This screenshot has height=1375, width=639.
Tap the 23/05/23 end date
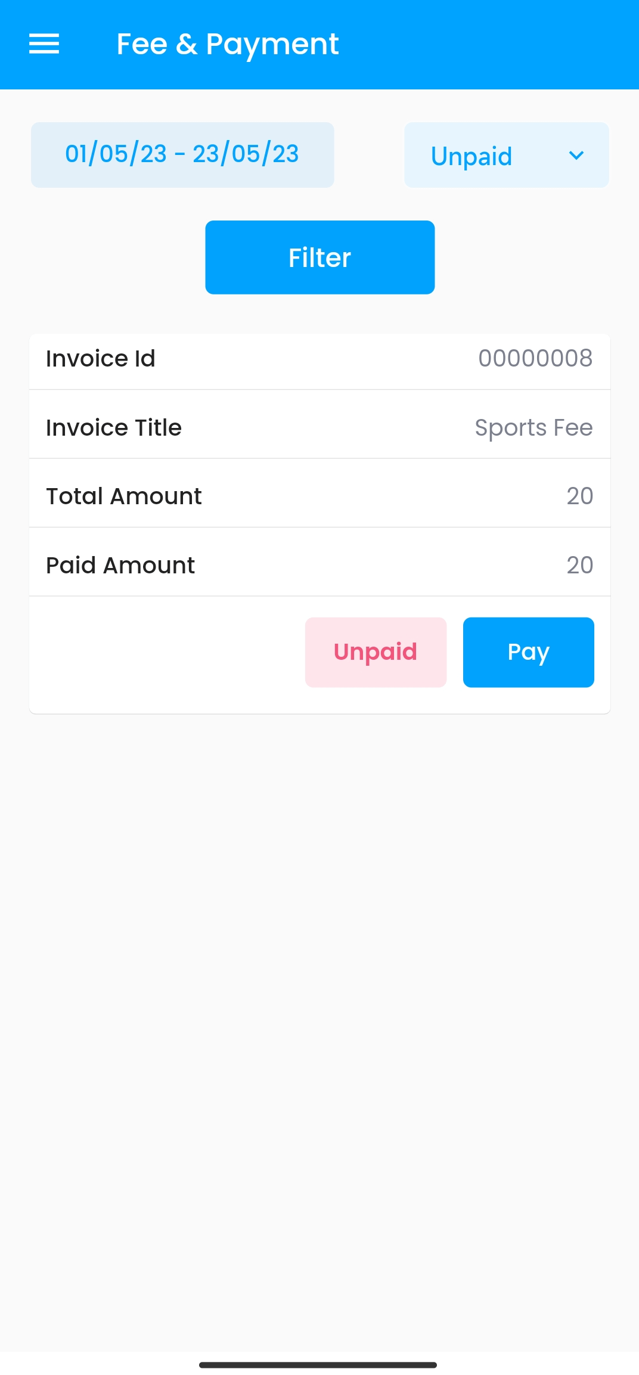(x=246, y=154)
